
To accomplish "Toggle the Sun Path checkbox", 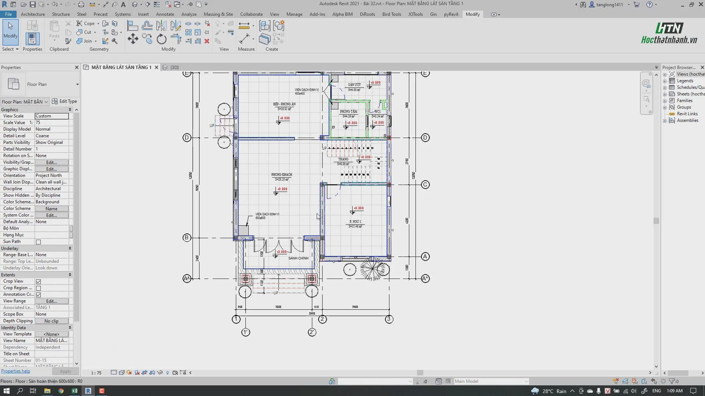I will coord(38,242).
